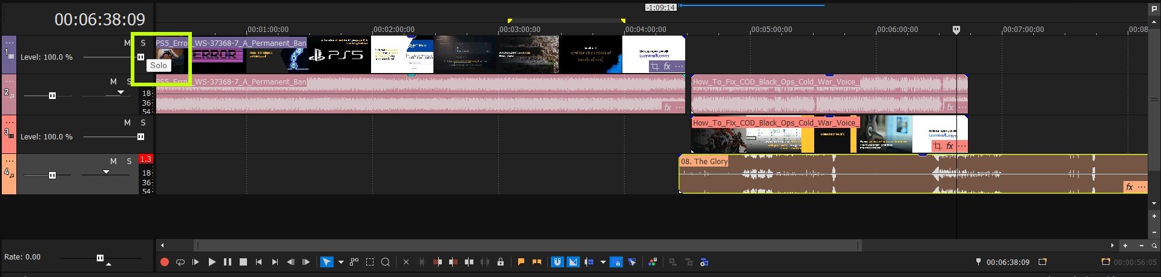Open more options on 08. The Glory clip
Image resolution: width=1161 pixels, height=277 pixels.
(x=1142, y=187)
